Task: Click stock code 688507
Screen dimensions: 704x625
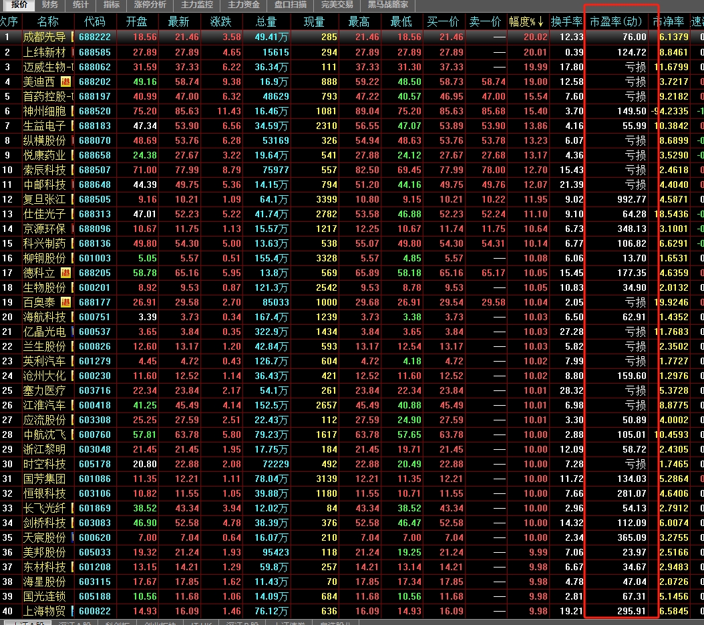Action: point(95,170)
